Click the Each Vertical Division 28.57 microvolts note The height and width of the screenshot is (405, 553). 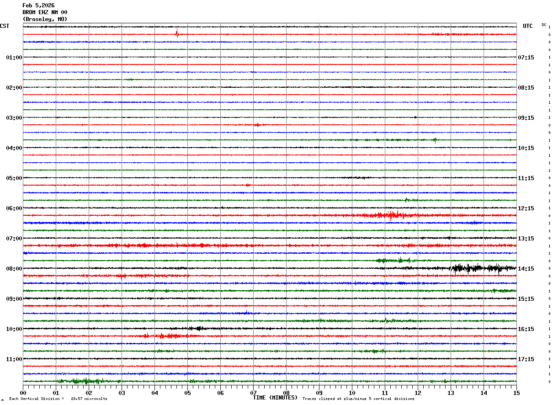click(58, 399)
